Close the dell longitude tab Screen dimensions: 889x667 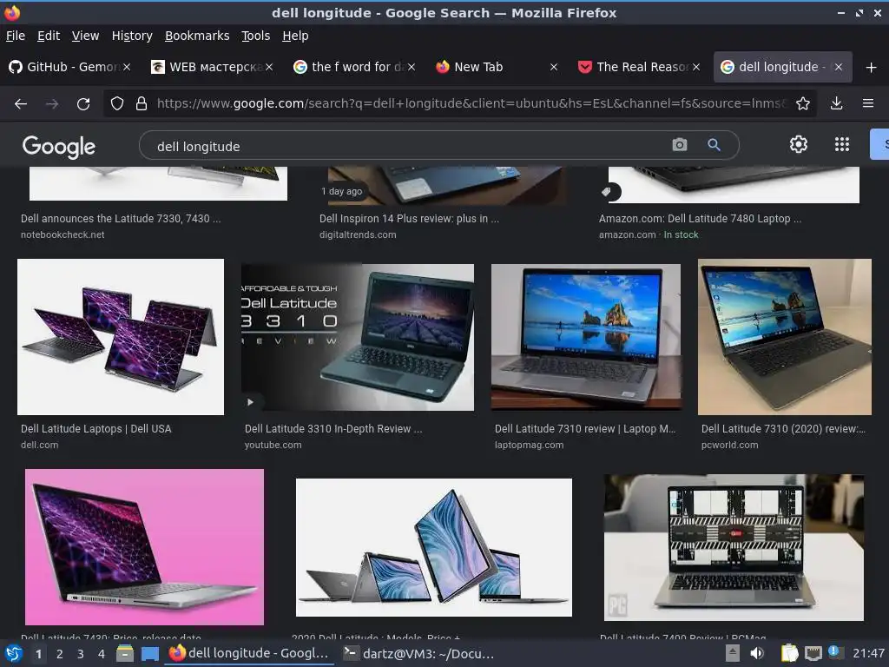839,67
